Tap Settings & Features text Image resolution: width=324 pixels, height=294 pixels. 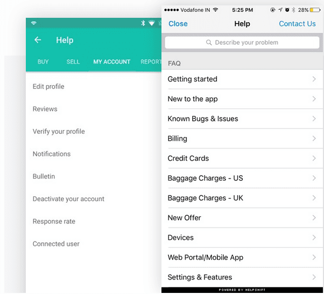click(x=200, y=277)
